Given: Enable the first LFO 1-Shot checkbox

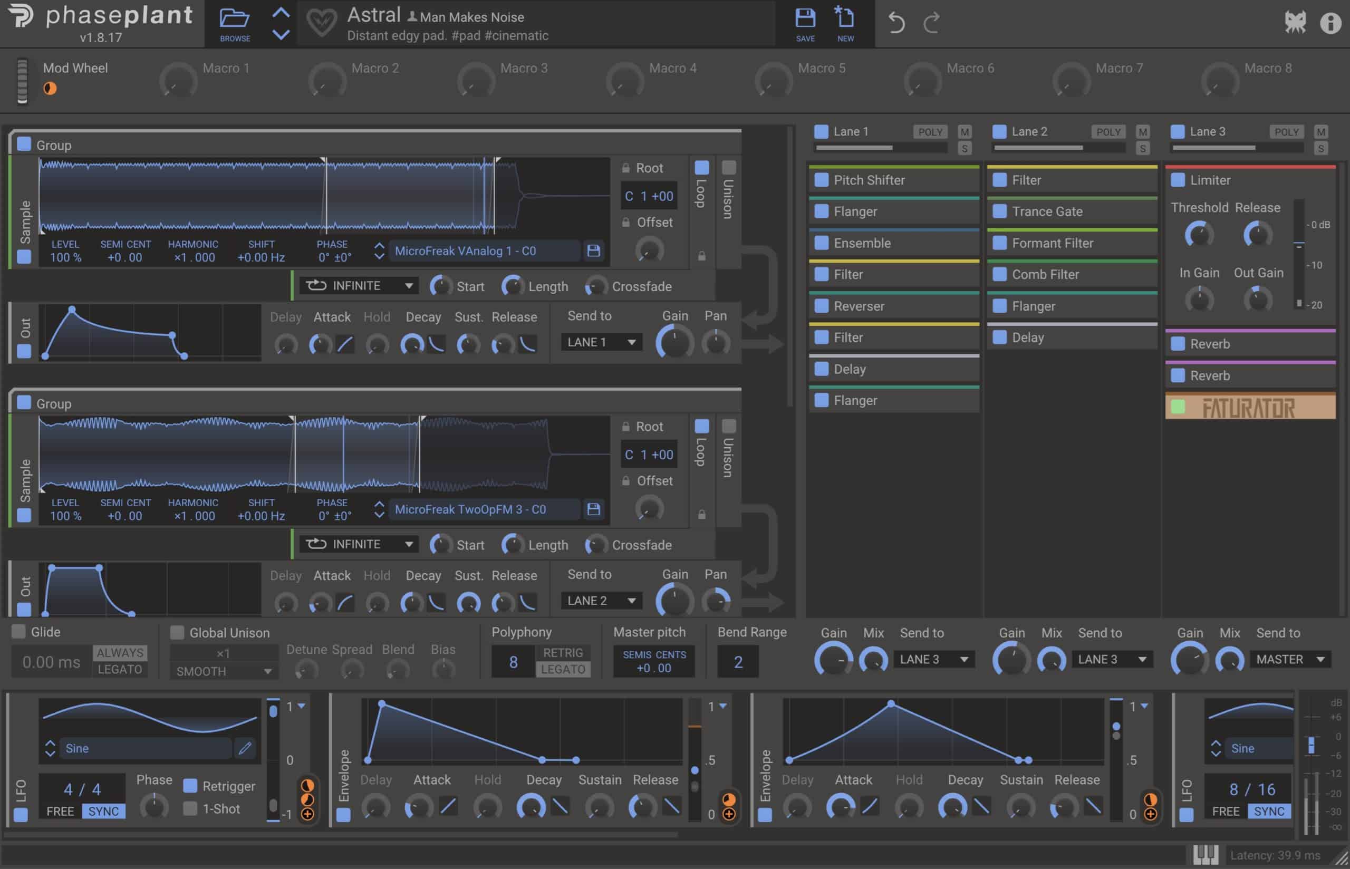Looking at the screenshot, I should coord(190,808).
